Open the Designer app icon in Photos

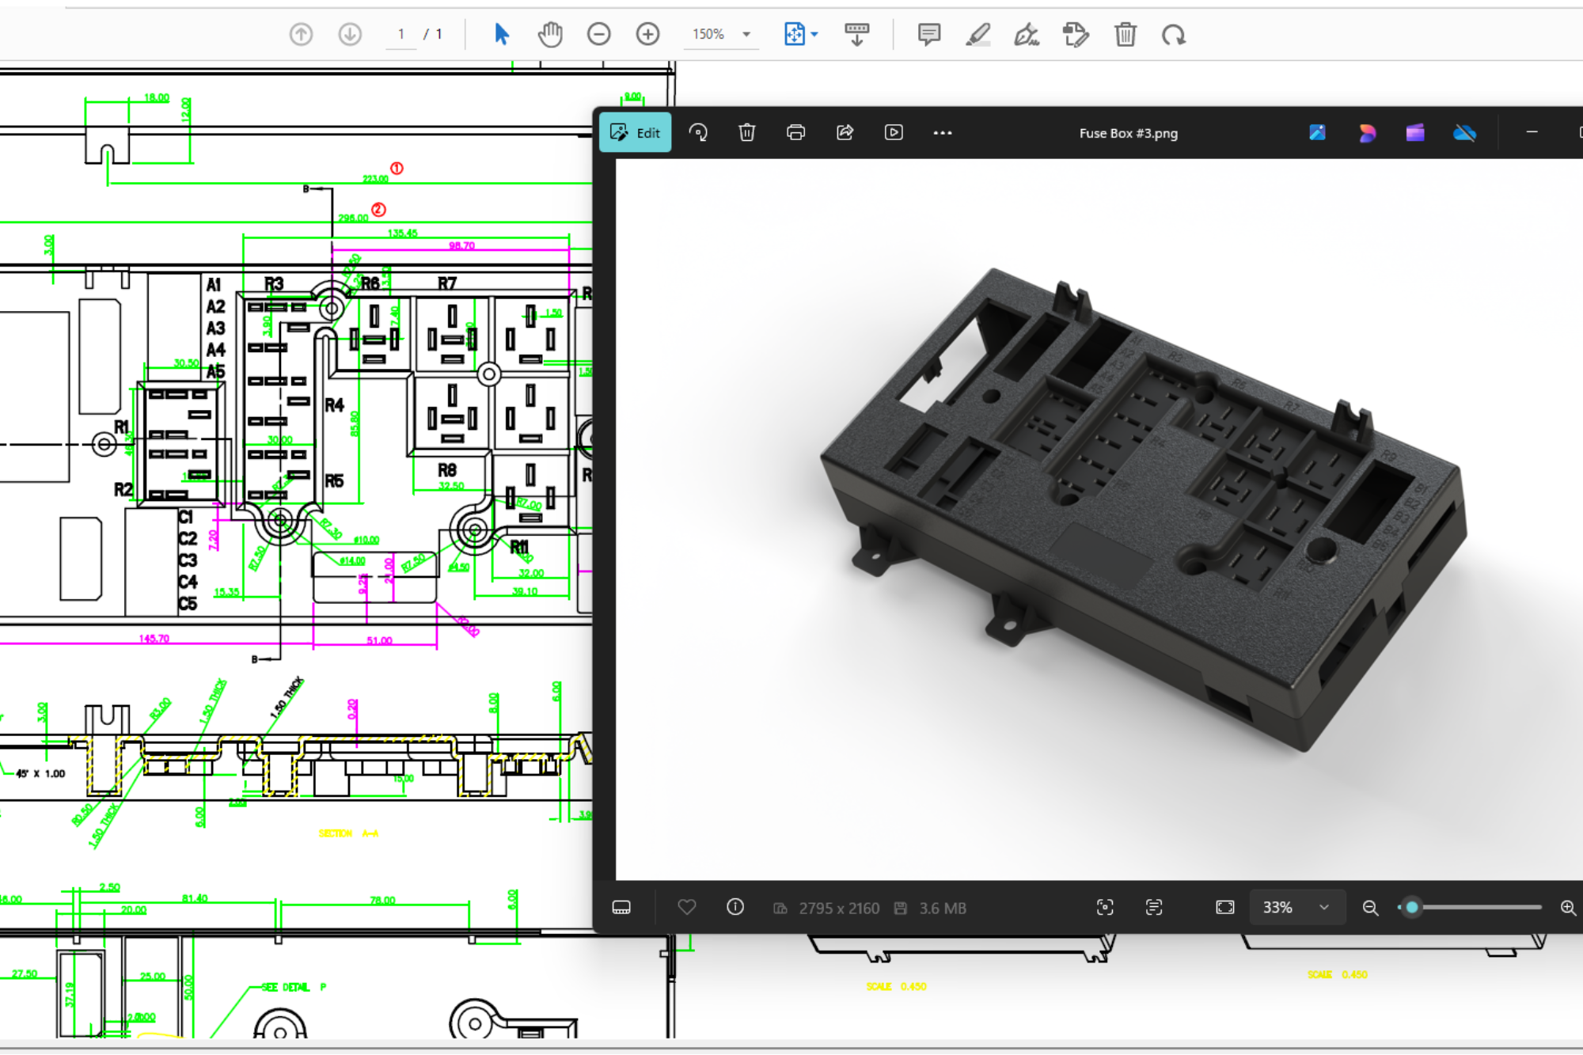[x=1367, y=132]
